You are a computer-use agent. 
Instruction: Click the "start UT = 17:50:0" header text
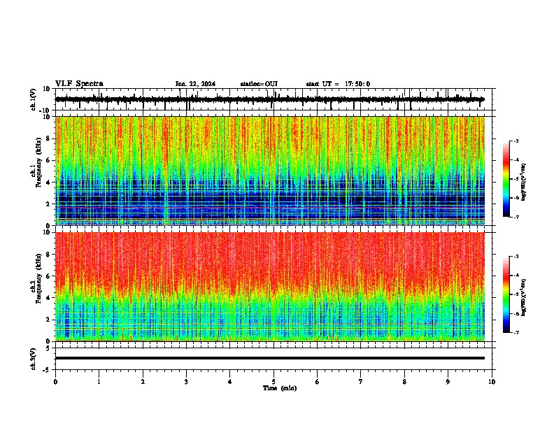pos(338,84)
